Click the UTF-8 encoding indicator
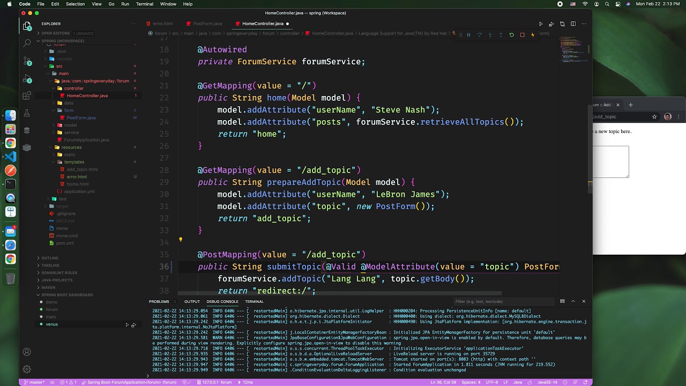The width and height of the screenshot is (686, 386). [491, 382]
